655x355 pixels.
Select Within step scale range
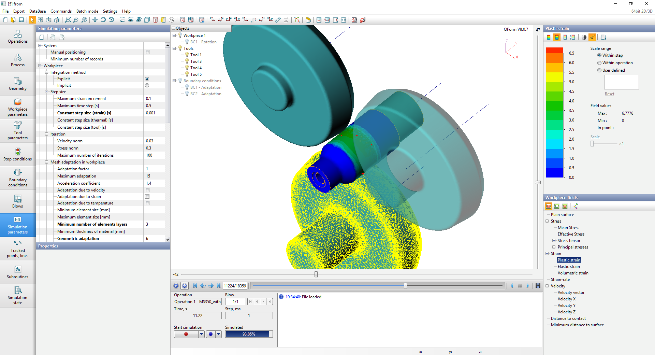599,55
